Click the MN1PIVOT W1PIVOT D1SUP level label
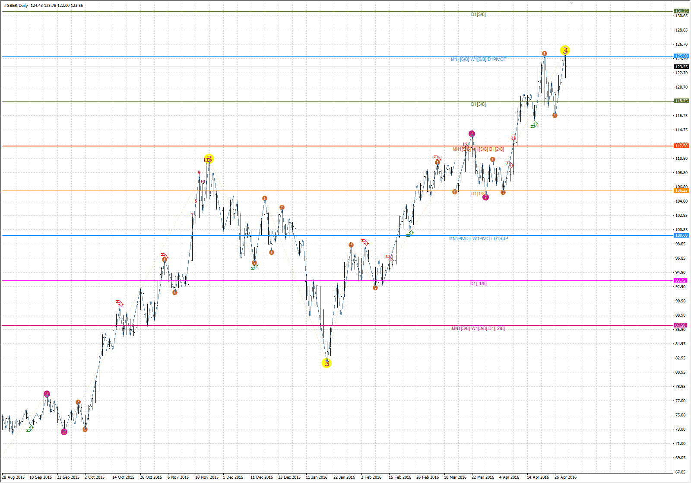 click(478, 239)
